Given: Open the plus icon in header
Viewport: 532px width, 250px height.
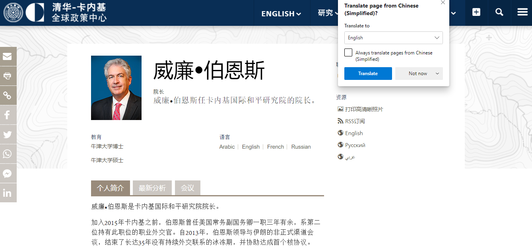Looking at the screenshot, I should [x=476, y=12].
